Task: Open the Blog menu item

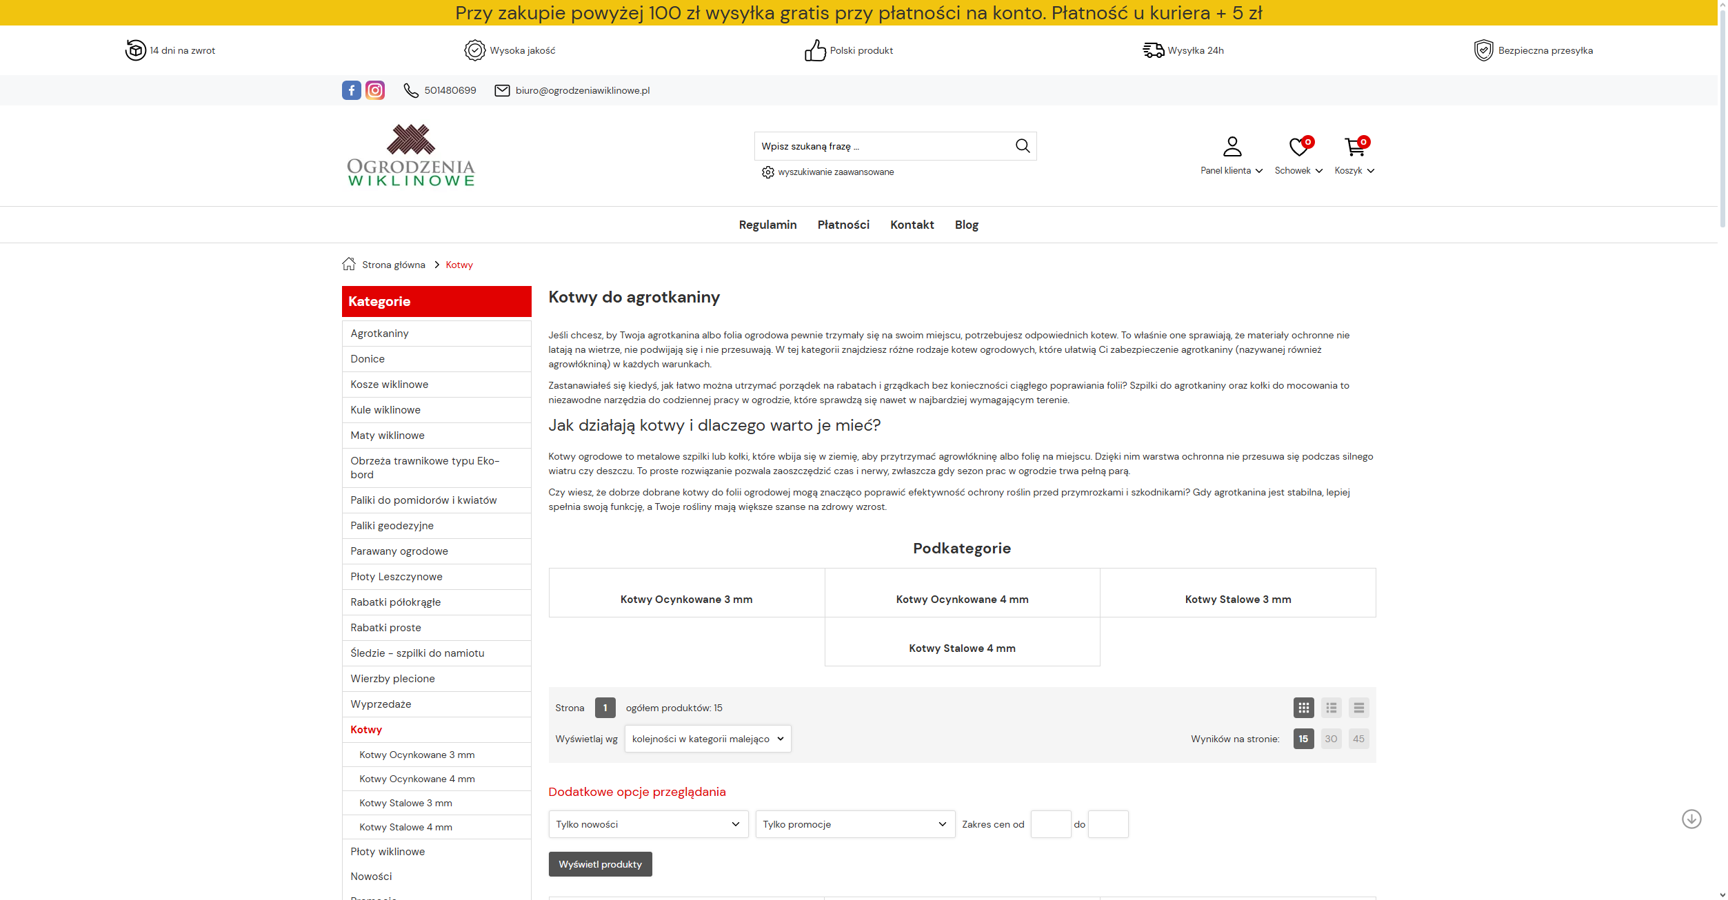Action: click(x=965, y=225)
